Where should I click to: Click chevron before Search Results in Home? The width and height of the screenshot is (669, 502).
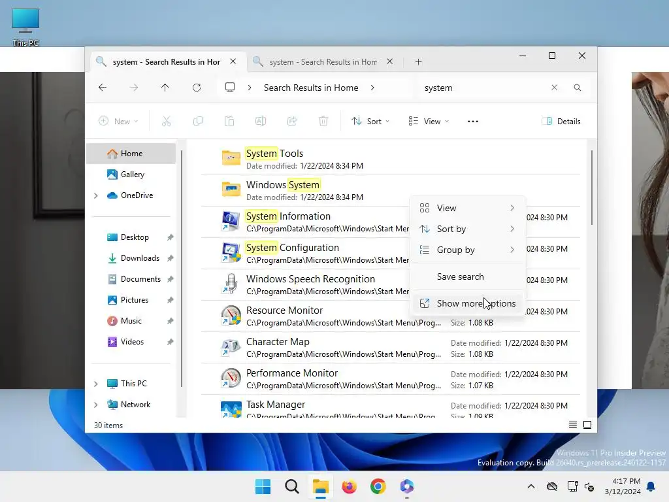click(250, 88)
